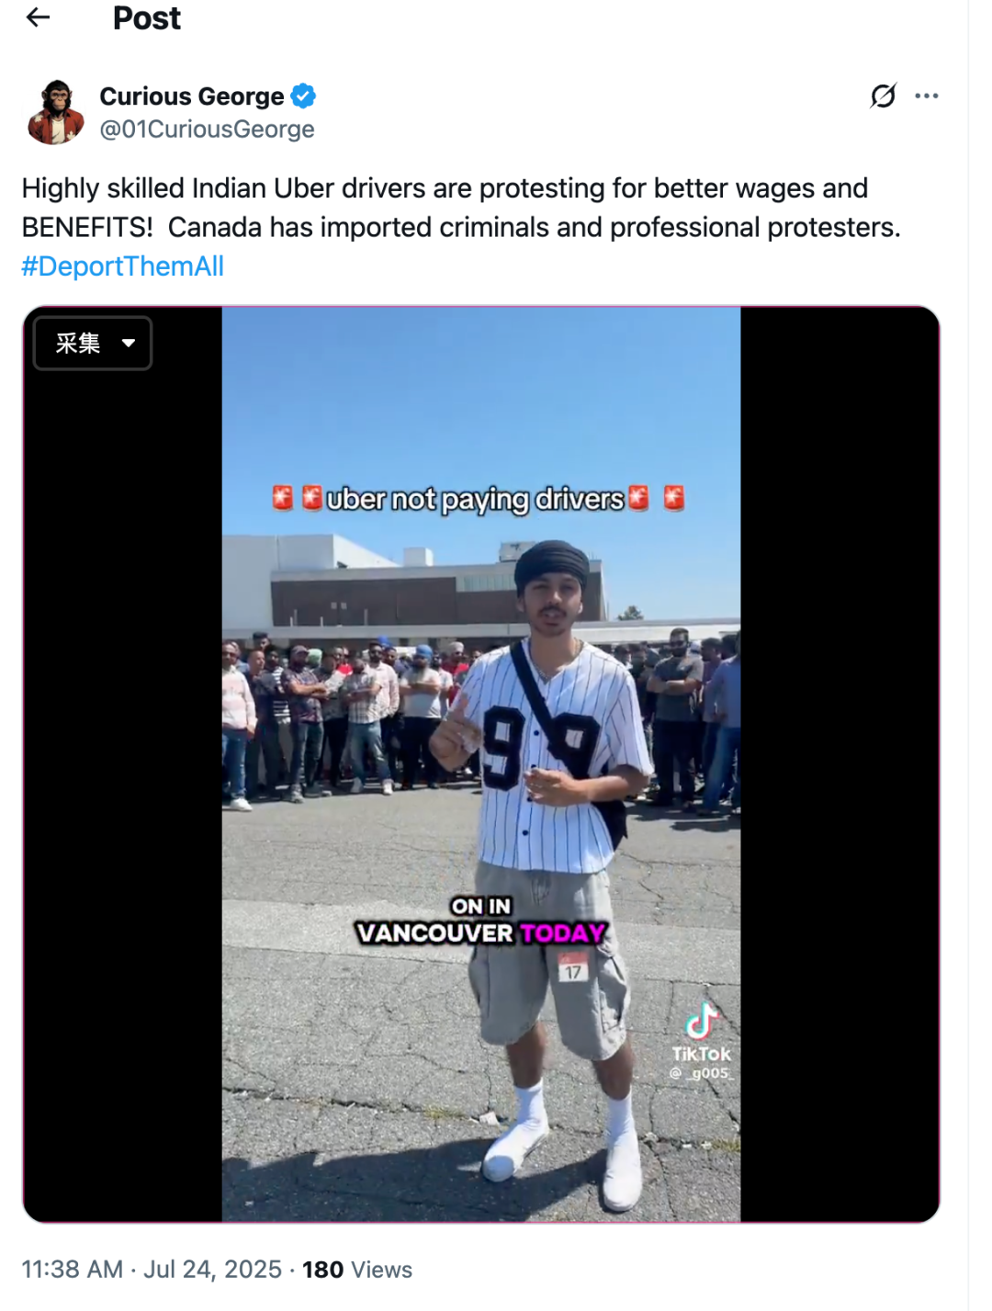Open the #DeportThemAll hashtag
Viewport: 992px width, 1311px height.
click(x=123, y=266)
